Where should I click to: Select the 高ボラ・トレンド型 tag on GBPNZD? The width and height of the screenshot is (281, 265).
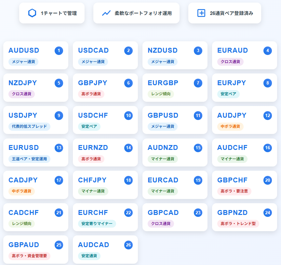click(238, 224)
